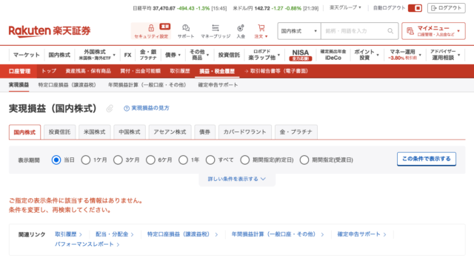Open the 確定申告サポート sub-tab
The image size is (474, 266).
coord(218,85)
